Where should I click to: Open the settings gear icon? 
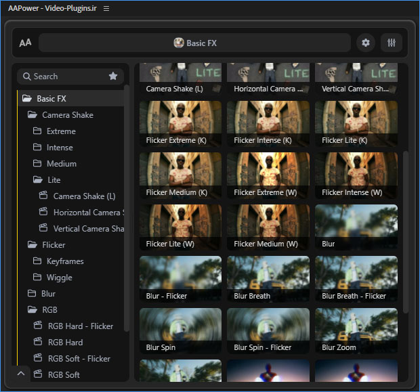click(366, 43)
